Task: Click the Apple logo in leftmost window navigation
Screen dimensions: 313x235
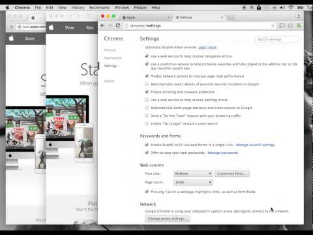Action: (x=11, y=39)
